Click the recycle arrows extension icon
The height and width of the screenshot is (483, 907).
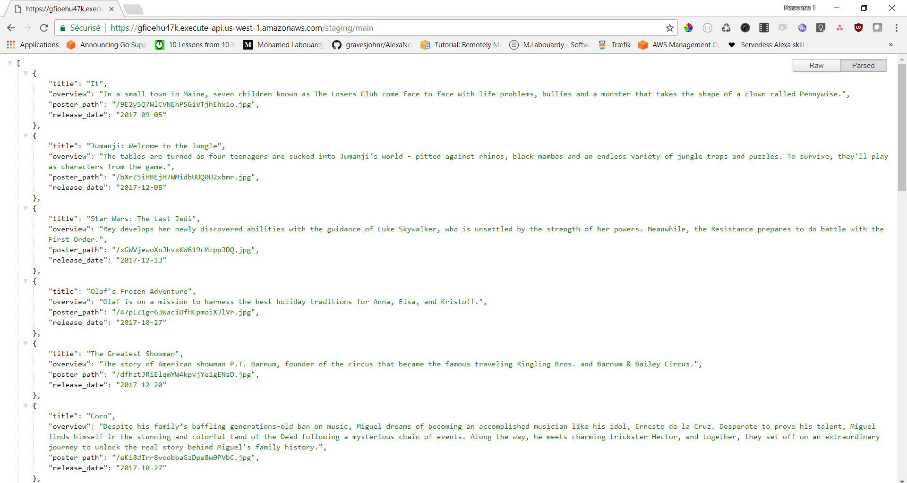pos(726,28)
